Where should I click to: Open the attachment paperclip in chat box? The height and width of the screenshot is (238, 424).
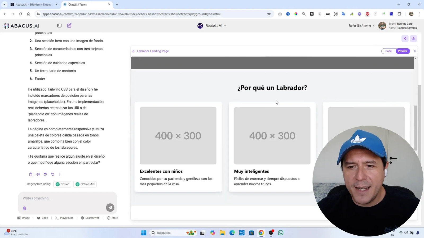point(24,208)
